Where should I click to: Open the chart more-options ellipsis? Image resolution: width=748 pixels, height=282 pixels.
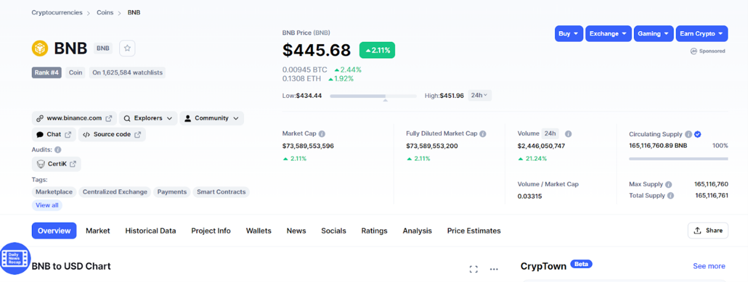pos(494,269)
